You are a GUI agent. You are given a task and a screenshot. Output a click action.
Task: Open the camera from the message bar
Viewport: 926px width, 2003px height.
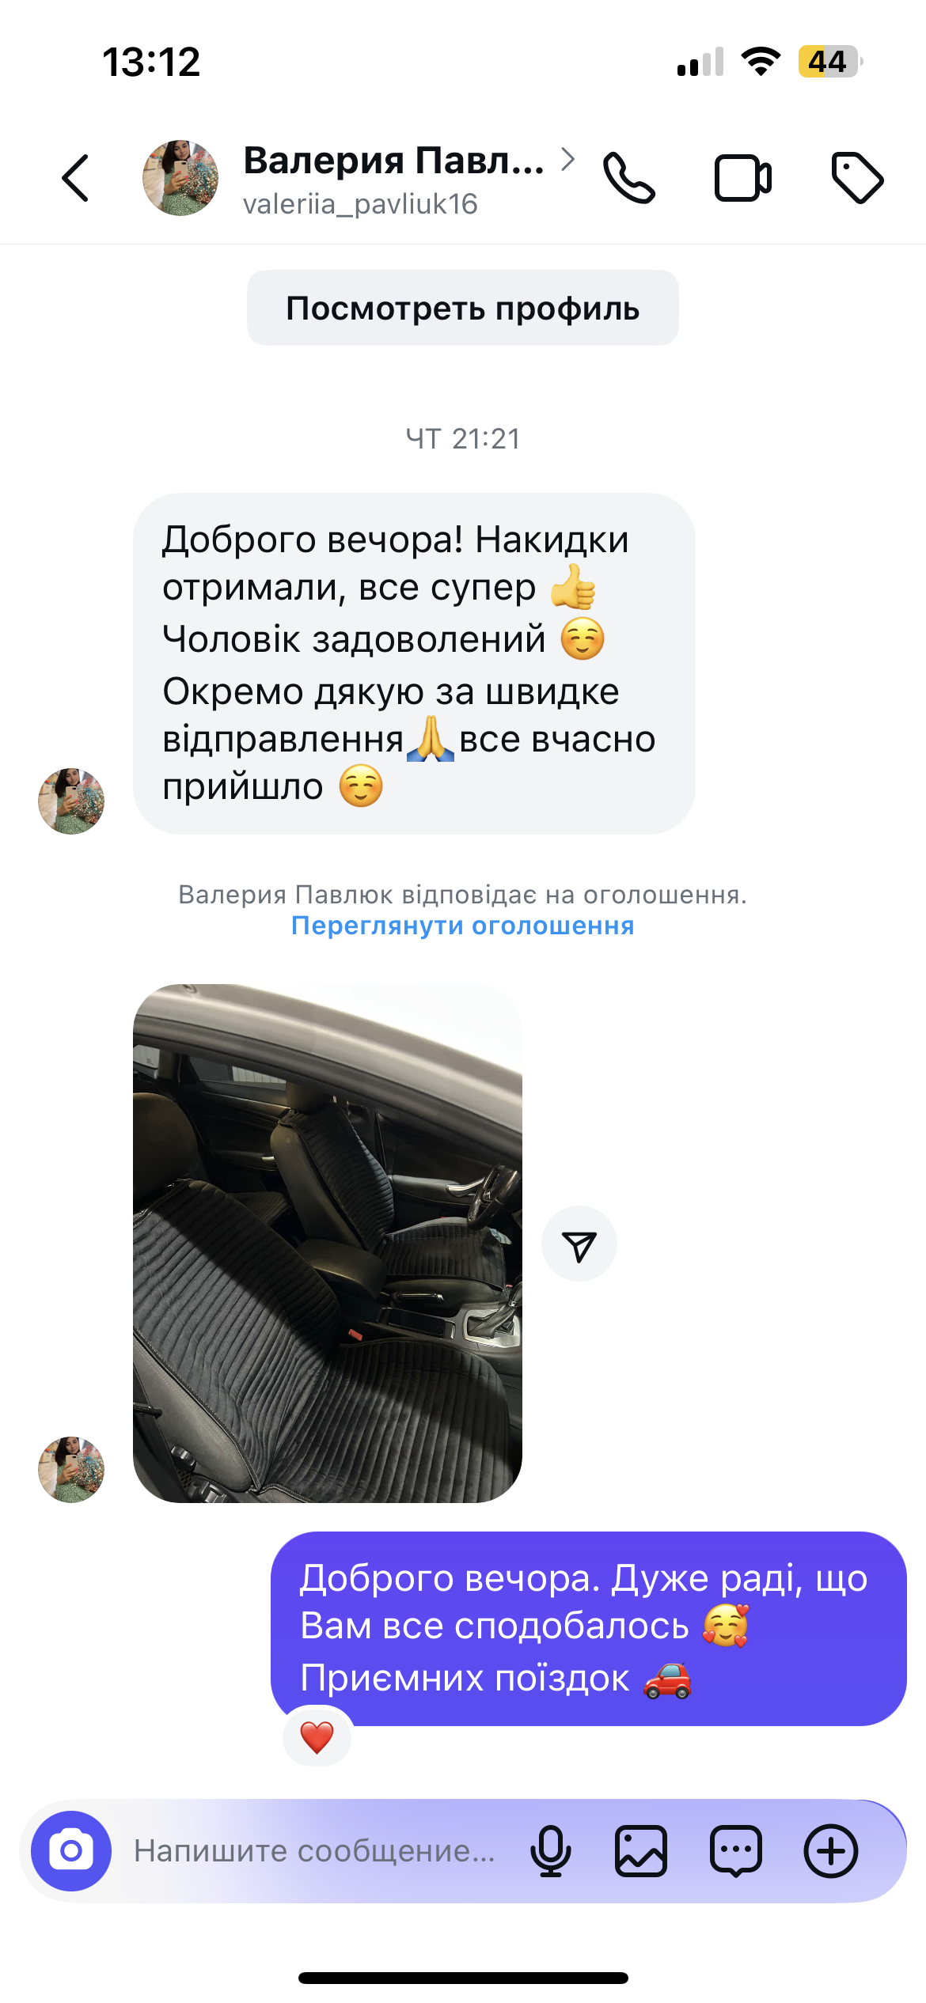tap(71, 1851)
